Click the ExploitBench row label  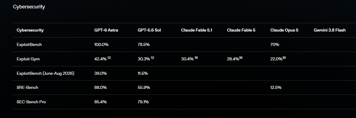pos(29,45)
